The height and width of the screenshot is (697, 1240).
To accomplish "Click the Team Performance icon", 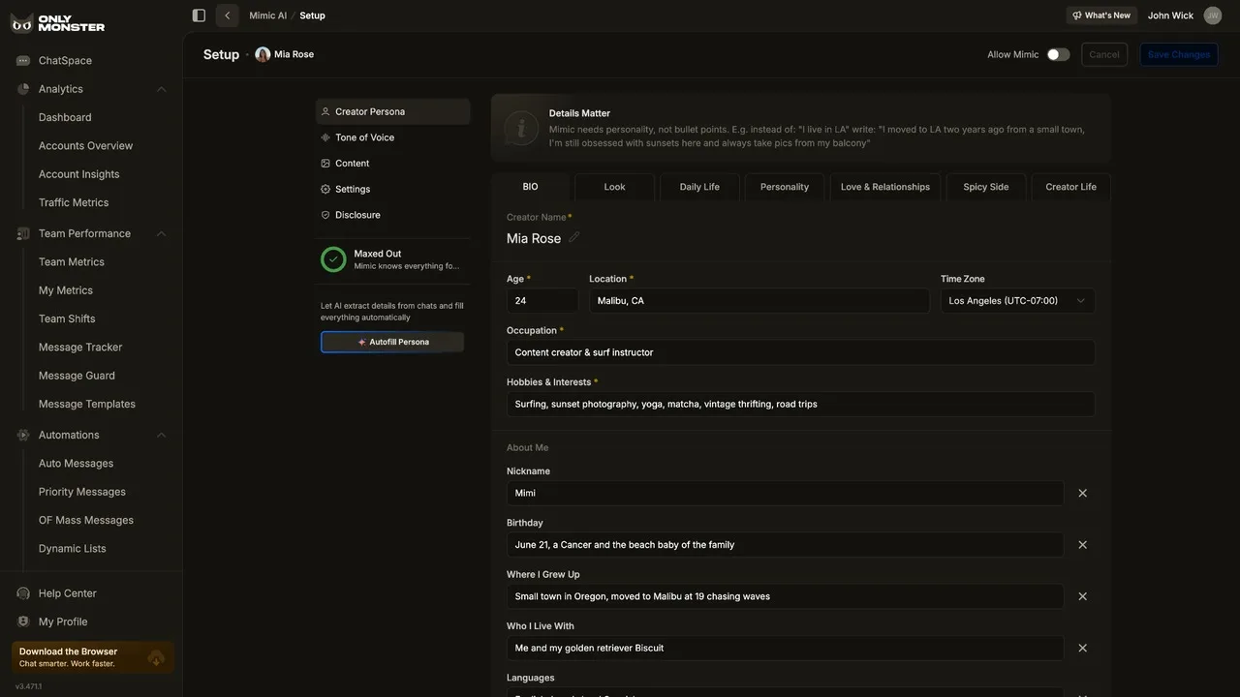I will (23, 233).
